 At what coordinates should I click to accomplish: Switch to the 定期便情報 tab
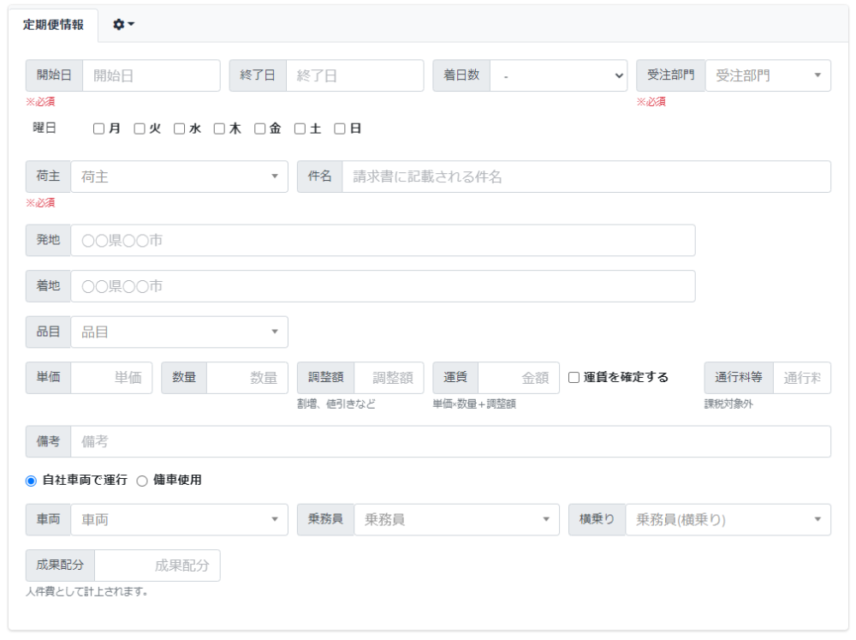coord(53,25)
